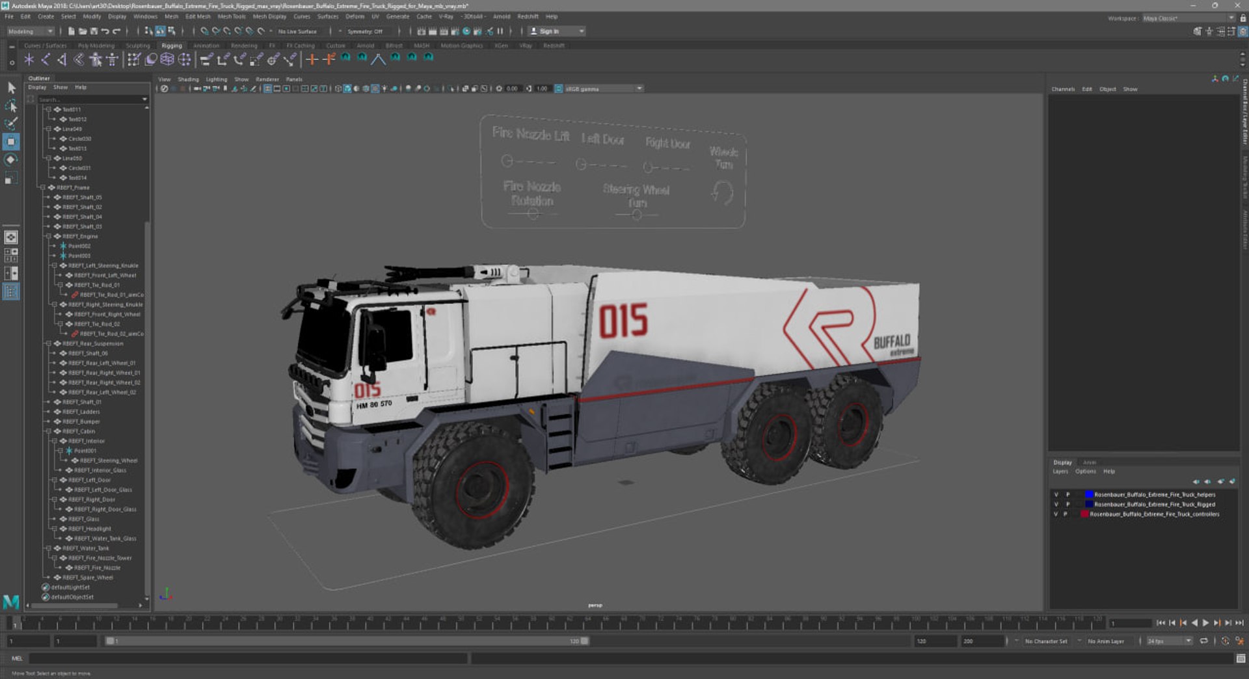Image resolution: width=1249 pixels, height=679 pixels.
Task: Click the Create Joints shelf icon
Action: coord(46,60)
